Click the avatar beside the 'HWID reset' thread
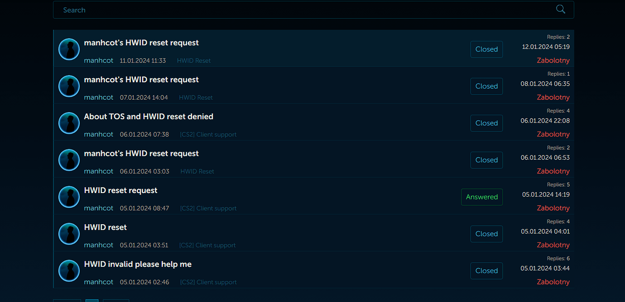The image size is (625, 302). 69,234
